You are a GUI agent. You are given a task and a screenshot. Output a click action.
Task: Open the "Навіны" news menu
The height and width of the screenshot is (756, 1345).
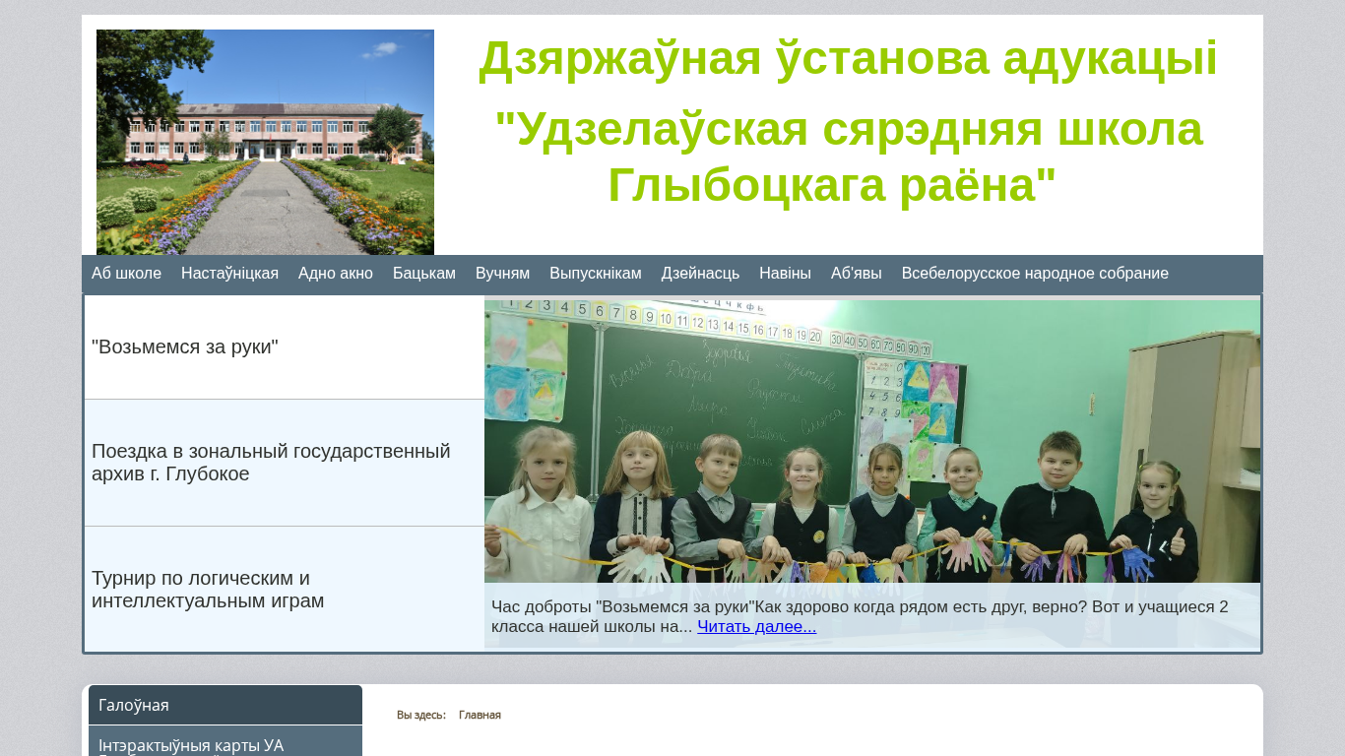785,274
